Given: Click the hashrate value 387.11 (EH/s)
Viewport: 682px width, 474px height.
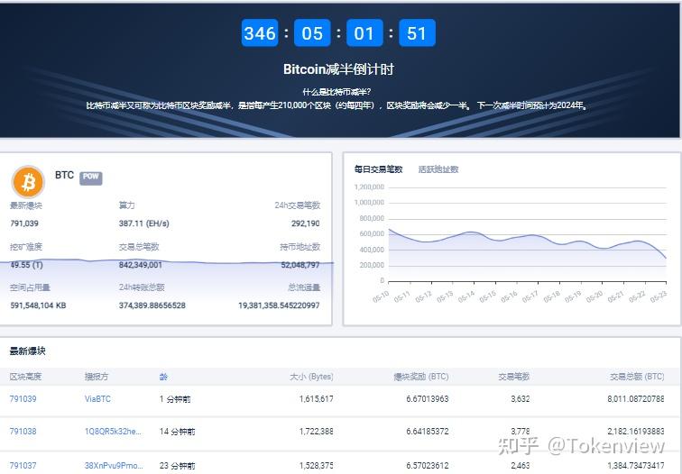Looking at the screenshot, I should (x=144, y=223).
